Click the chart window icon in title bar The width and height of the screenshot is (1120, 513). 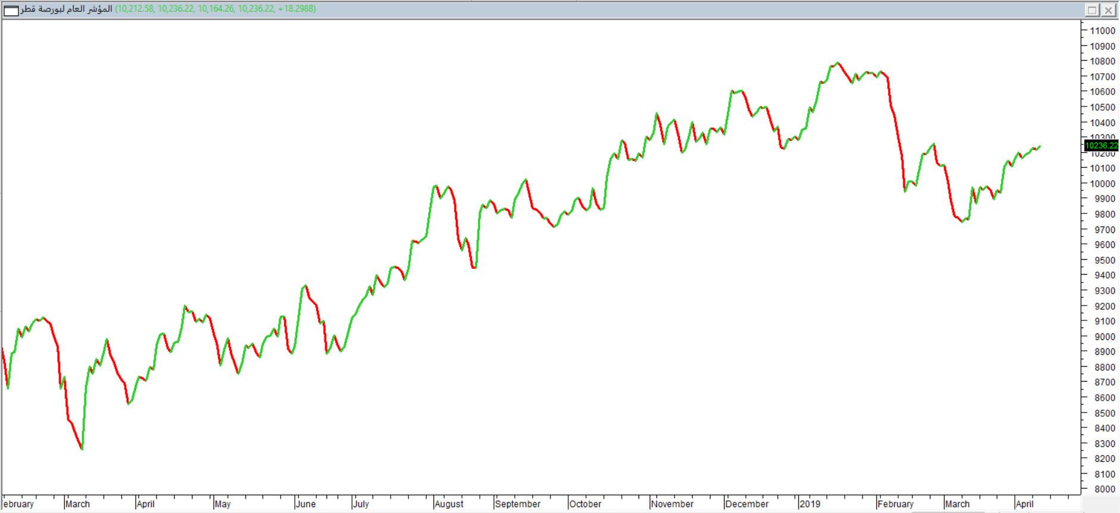11,10
